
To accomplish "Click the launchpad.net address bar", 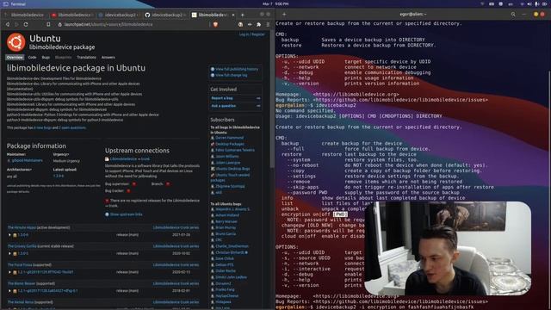I will (133, 24).
